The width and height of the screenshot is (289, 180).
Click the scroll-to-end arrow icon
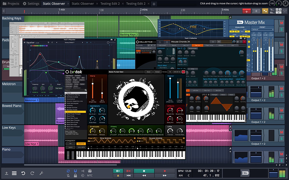pos(83,171)
